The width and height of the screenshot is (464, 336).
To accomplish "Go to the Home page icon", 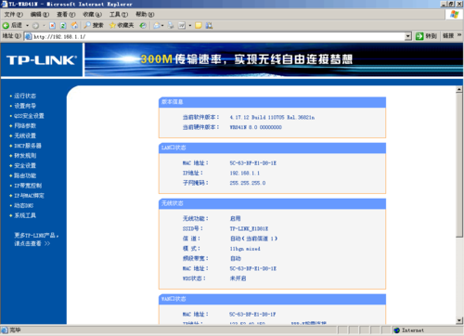I will [x=74, y=25].
